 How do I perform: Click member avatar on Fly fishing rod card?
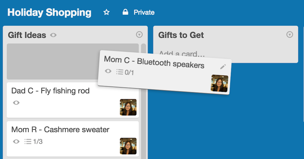click(128, 107)
